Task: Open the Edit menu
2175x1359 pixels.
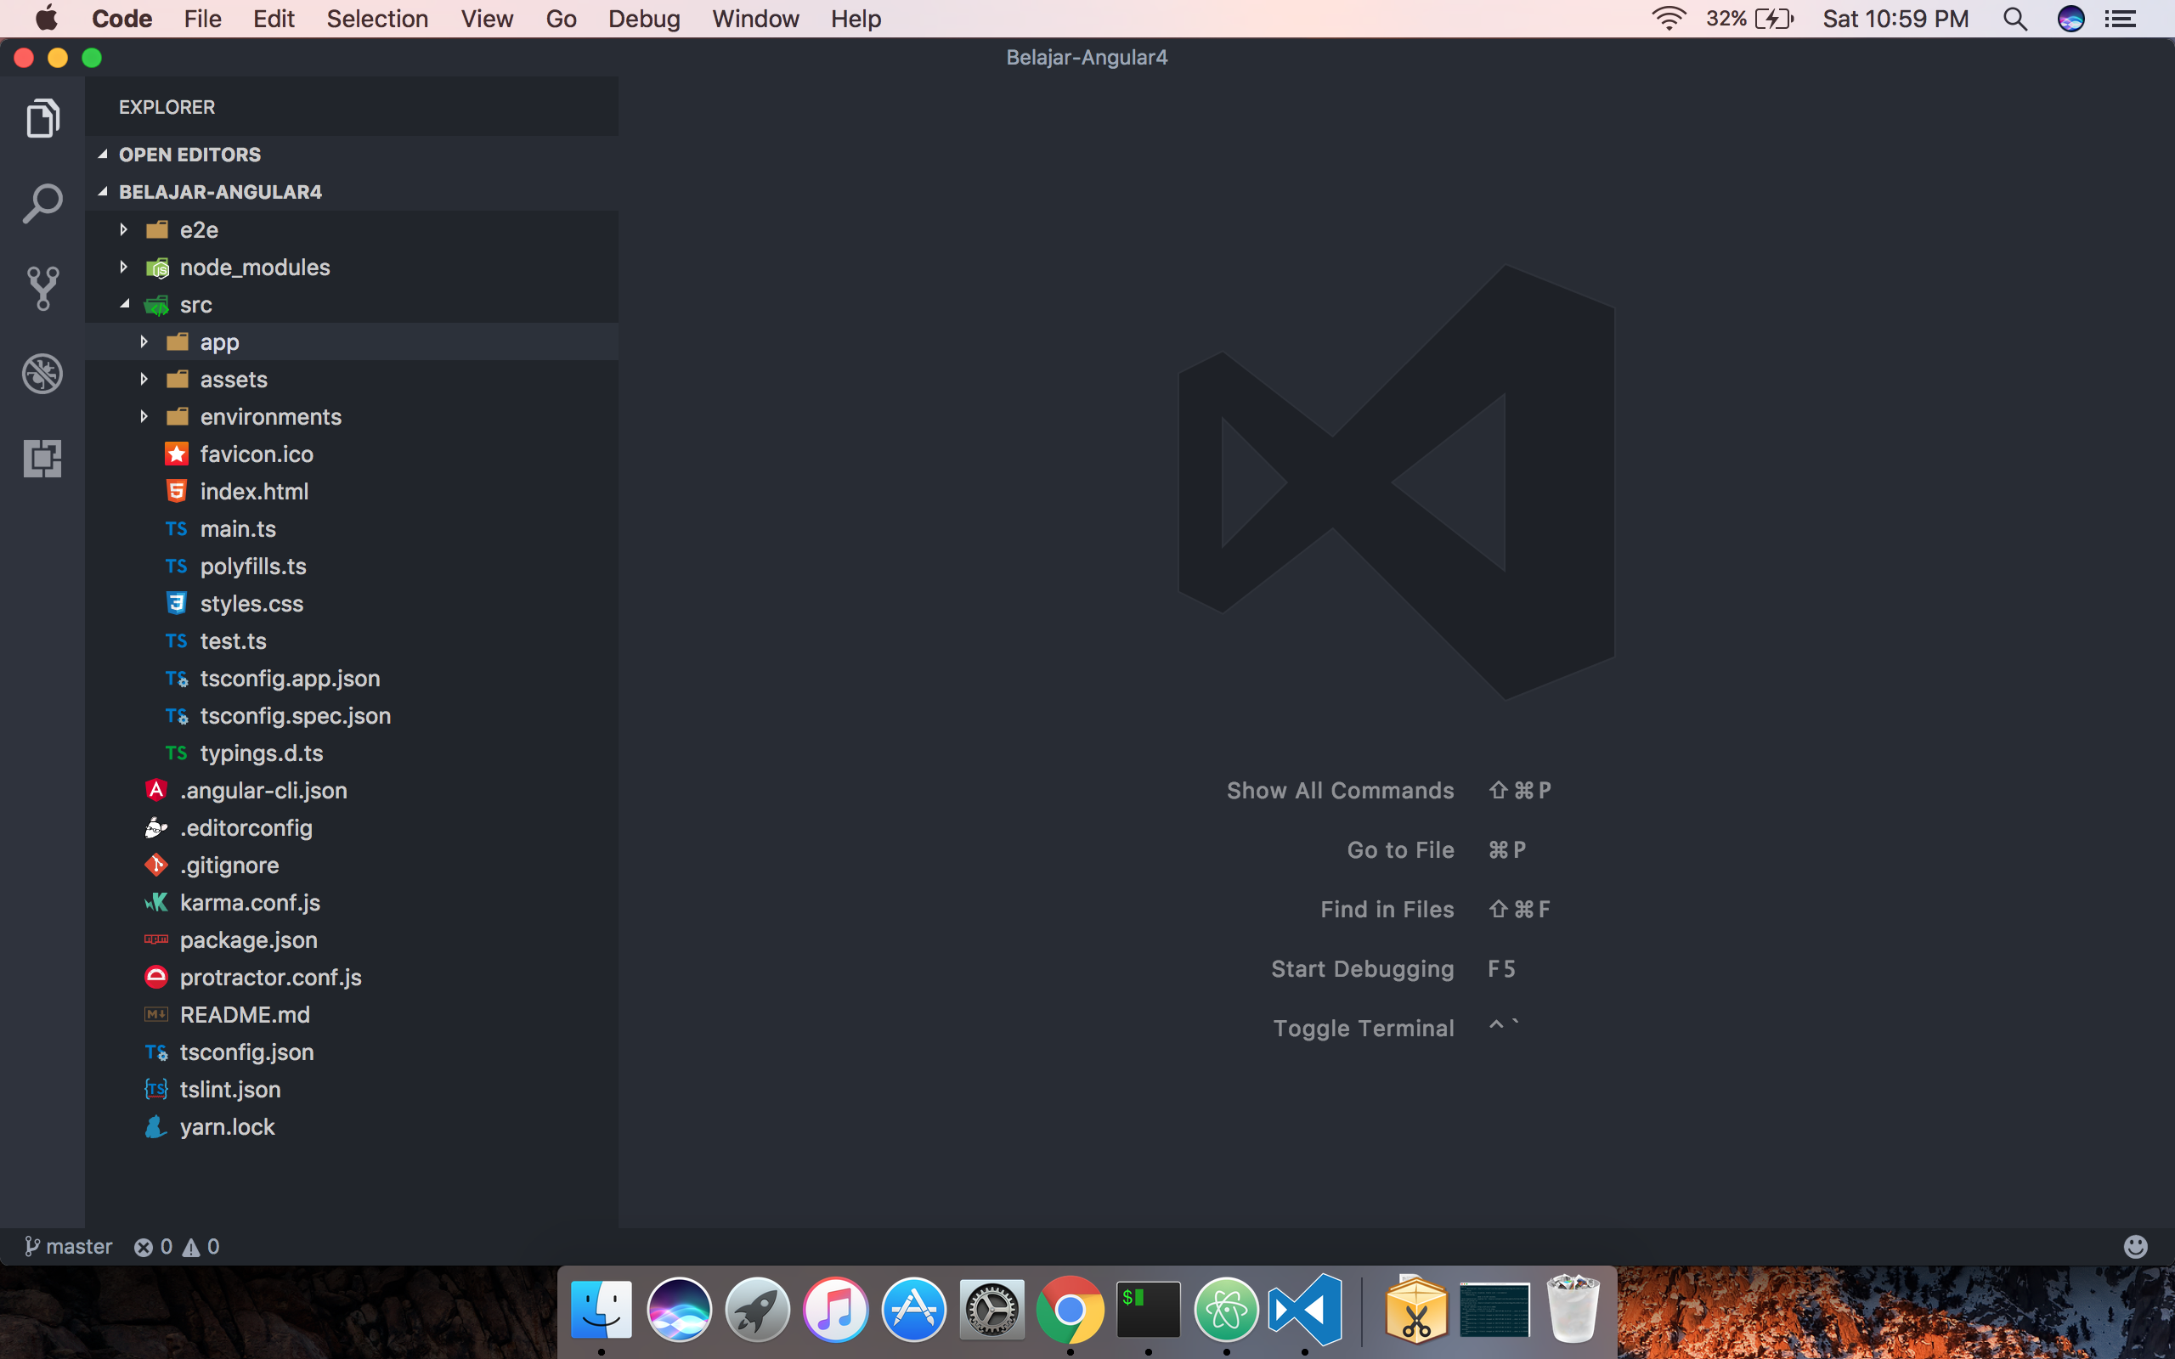Action: click(274, 19)
